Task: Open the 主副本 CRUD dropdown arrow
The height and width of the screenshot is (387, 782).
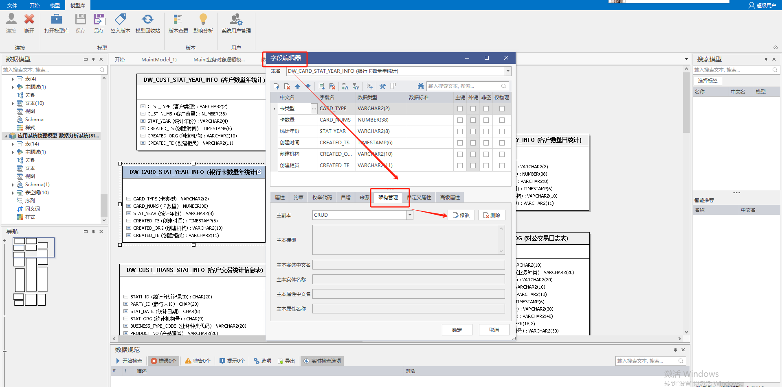Action: 410,215
